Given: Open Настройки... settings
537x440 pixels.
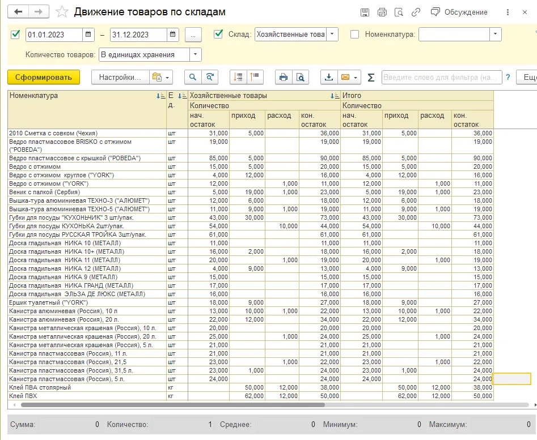Looking at the screenshot, I should [120, 77].
